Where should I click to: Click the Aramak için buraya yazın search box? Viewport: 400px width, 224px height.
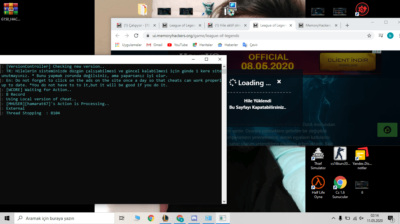(64, 218)
